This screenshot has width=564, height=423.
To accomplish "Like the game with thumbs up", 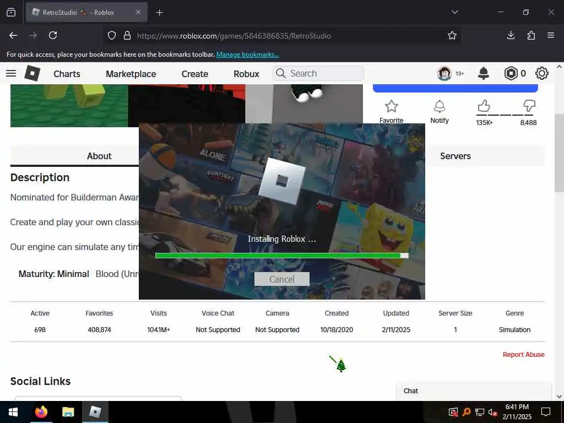I will click(484, 106).
